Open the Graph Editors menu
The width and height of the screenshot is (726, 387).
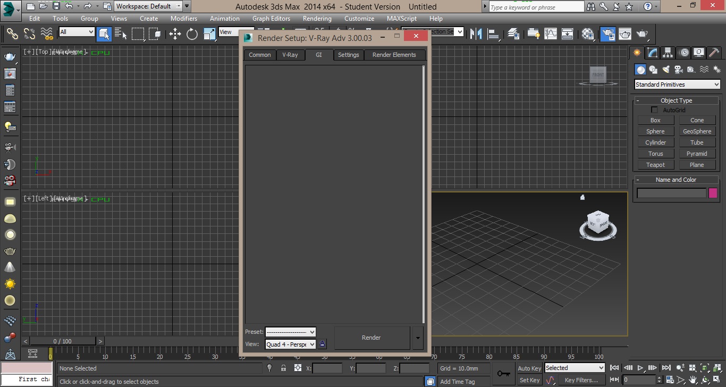pyautogui.click(x=271, y=19)
